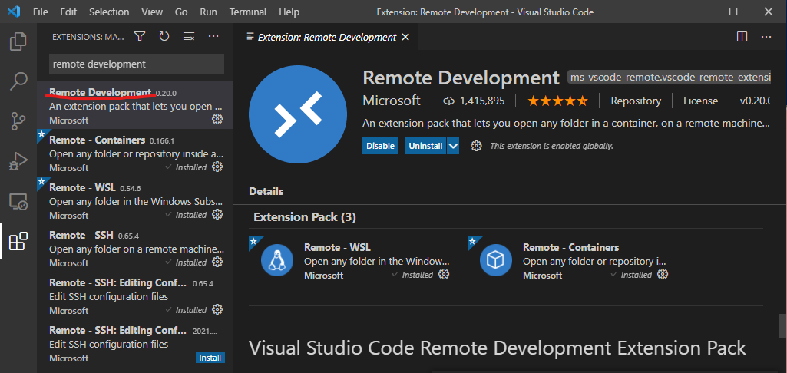Close the Extension: Remote Development tab
Screen dimensions: 787x373
coord(405,37)
